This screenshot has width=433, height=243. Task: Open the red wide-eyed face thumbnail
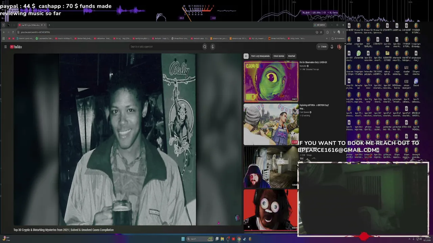point(271,210)
